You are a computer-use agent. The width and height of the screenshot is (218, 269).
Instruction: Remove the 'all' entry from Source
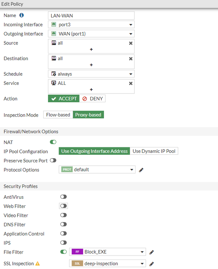coord(131,43)
